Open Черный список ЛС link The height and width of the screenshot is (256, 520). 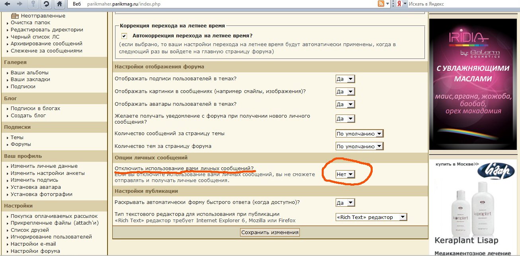point(35,37)
